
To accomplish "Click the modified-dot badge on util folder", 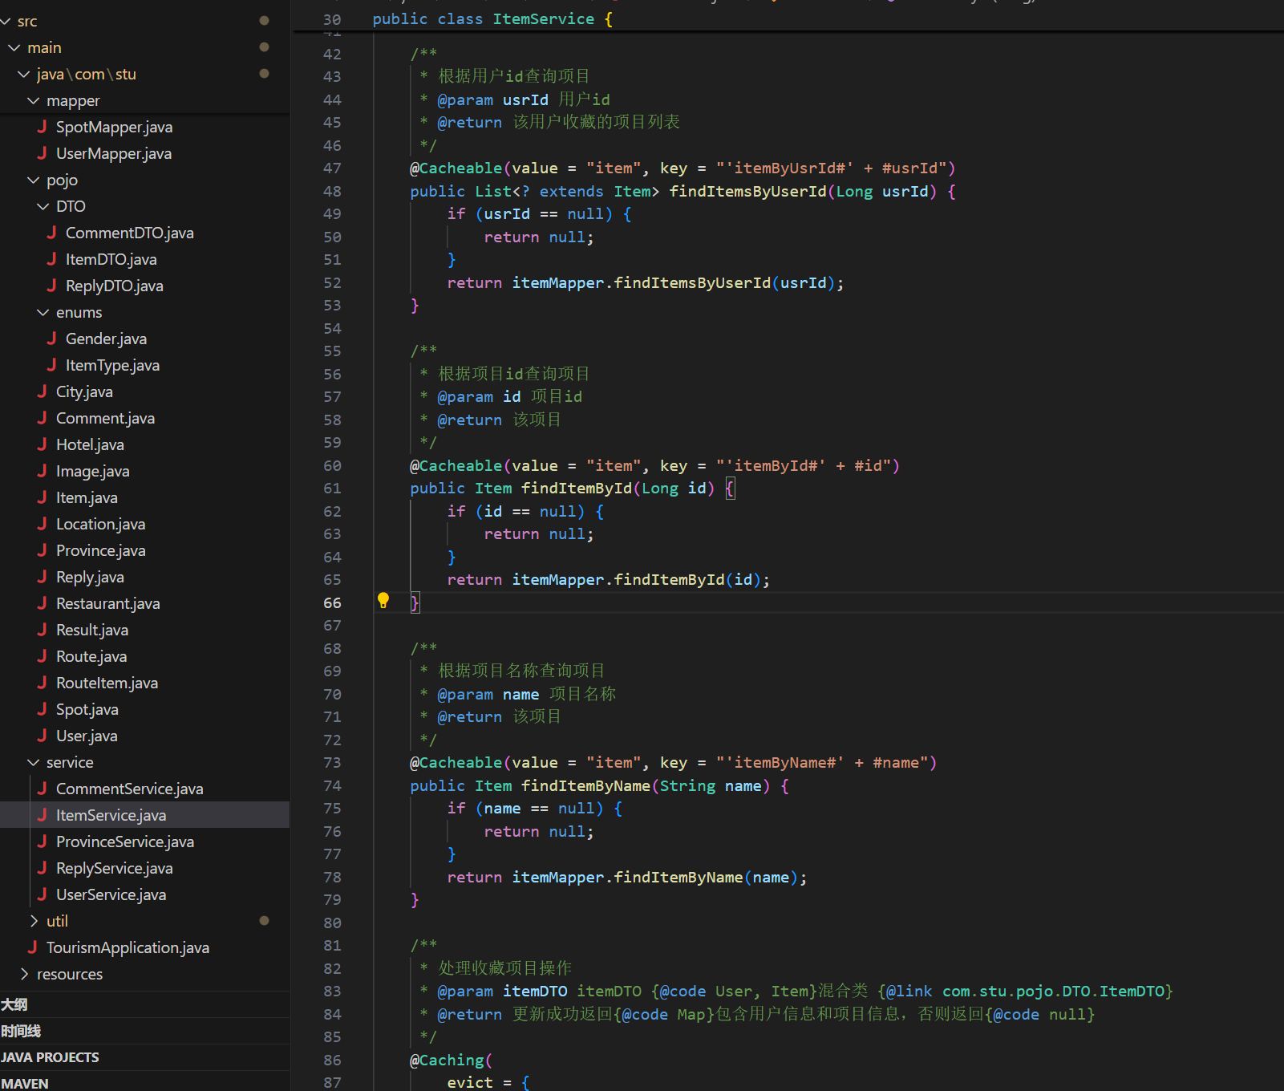I will (x=264, y=920).
